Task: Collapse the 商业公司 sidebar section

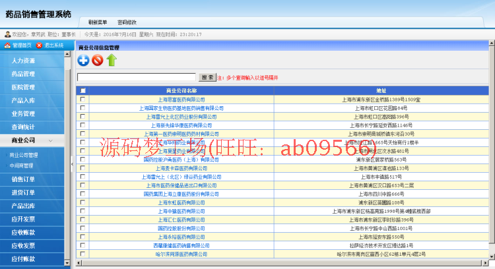Action: coord(32,140)
